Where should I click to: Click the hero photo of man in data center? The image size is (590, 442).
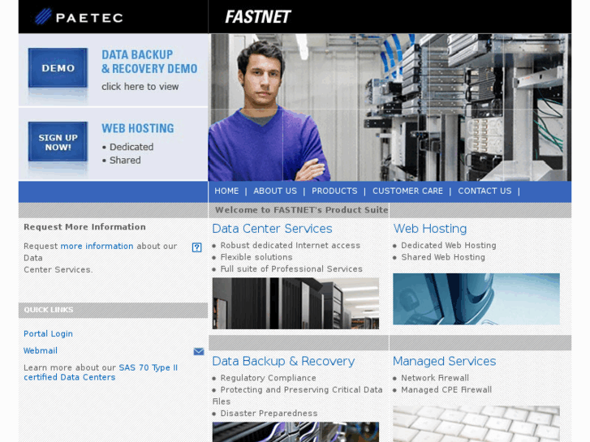click(390, 108)
